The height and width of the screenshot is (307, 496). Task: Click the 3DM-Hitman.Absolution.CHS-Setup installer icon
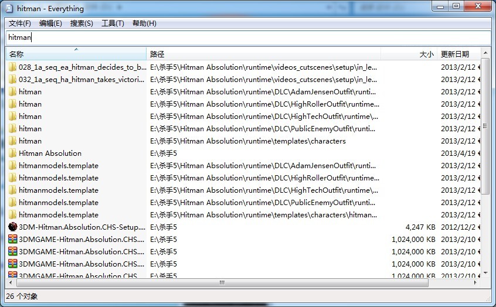[x=13, y=227]
